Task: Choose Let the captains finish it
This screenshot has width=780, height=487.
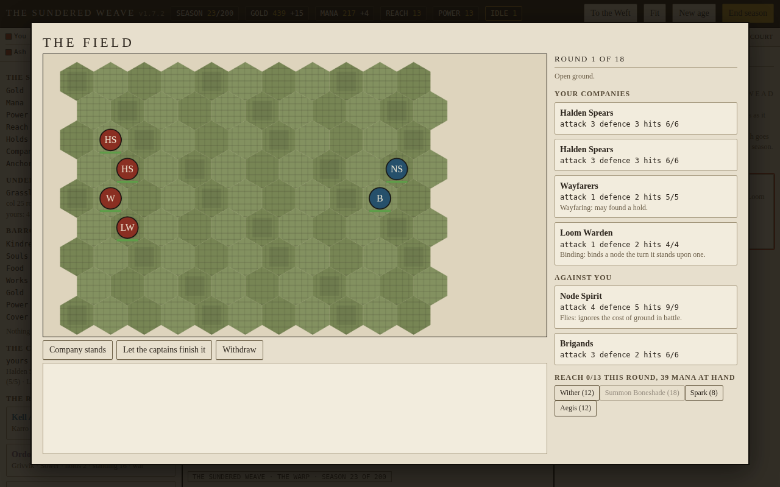Action: point(164,350)
